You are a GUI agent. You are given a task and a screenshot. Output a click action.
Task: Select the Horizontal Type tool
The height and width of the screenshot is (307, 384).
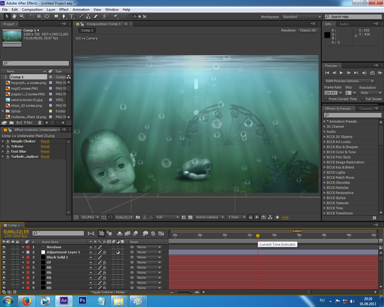[71, 16]
